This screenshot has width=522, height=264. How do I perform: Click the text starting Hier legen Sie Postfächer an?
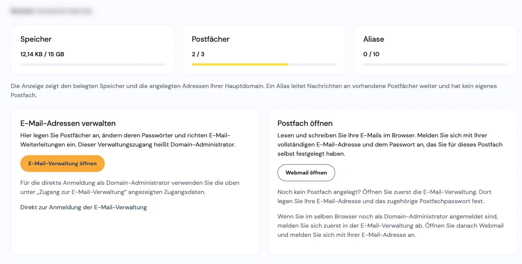click(x=128, y=140)
